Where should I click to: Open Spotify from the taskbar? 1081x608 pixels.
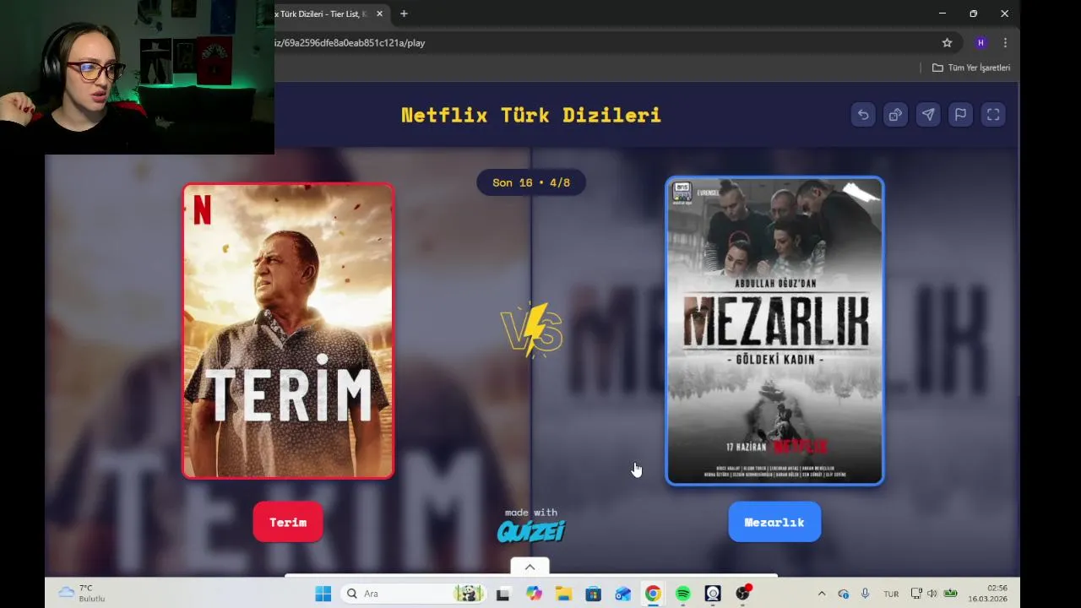682,594
